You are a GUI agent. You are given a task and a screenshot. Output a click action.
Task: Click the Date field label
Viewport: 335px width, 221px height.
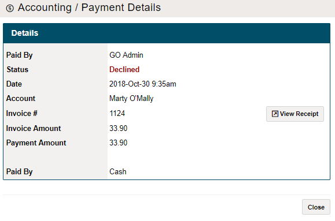14,84
